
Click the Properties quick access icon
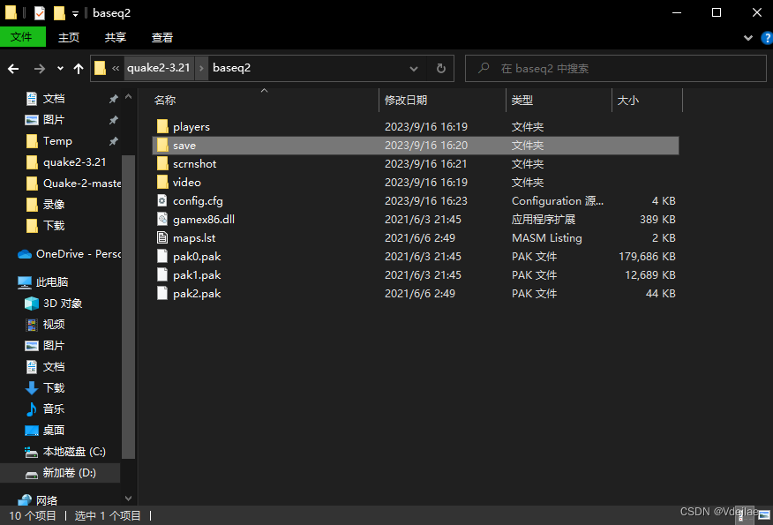click(x=40, y=13)
